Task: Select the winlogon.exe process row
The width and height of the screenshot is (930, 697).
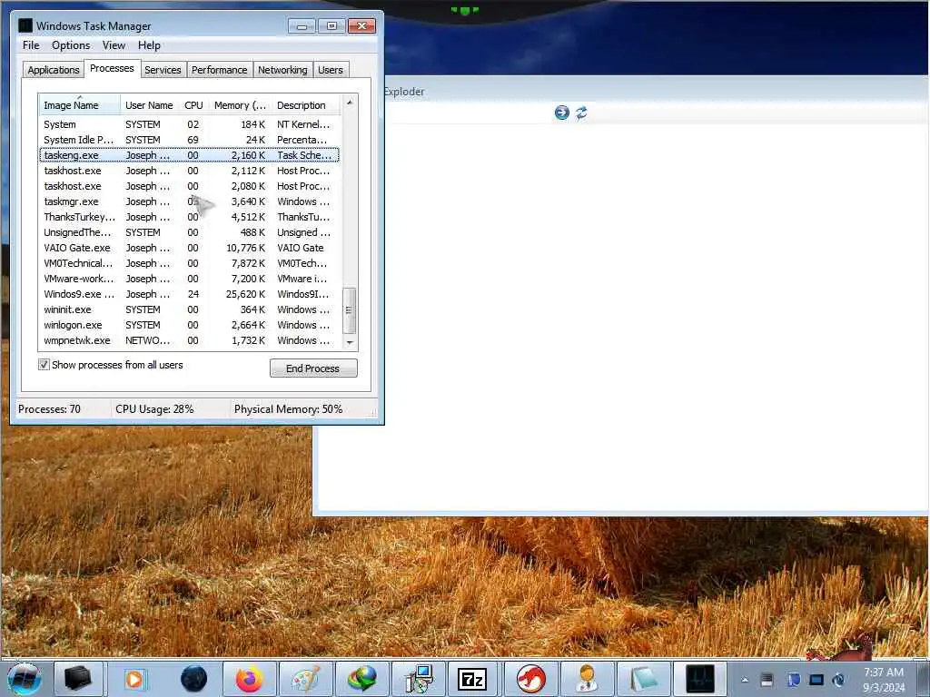Action: tap(189, 325)
